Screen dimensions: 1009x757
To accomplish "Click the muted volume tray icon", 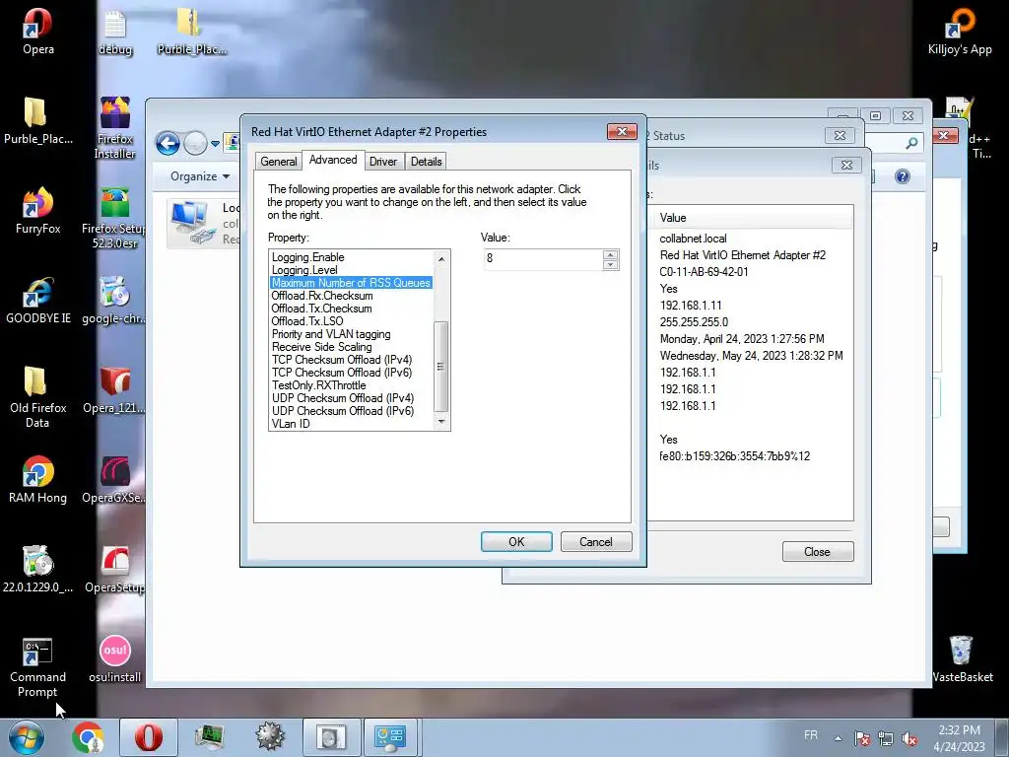I will click(909, 738).
